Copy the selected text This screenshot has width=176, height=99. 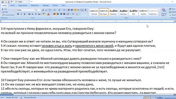pos(5,12)
